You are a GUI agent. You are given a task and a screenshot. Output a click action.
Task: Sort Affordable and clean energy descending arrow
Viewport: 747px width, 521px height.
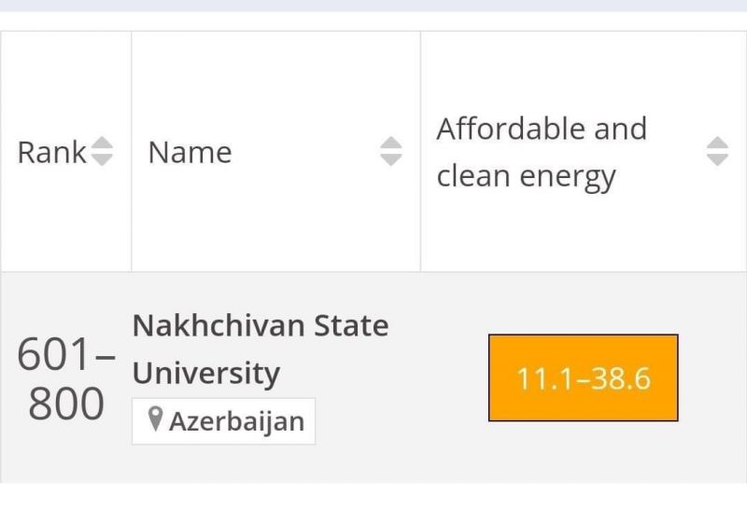717,160
